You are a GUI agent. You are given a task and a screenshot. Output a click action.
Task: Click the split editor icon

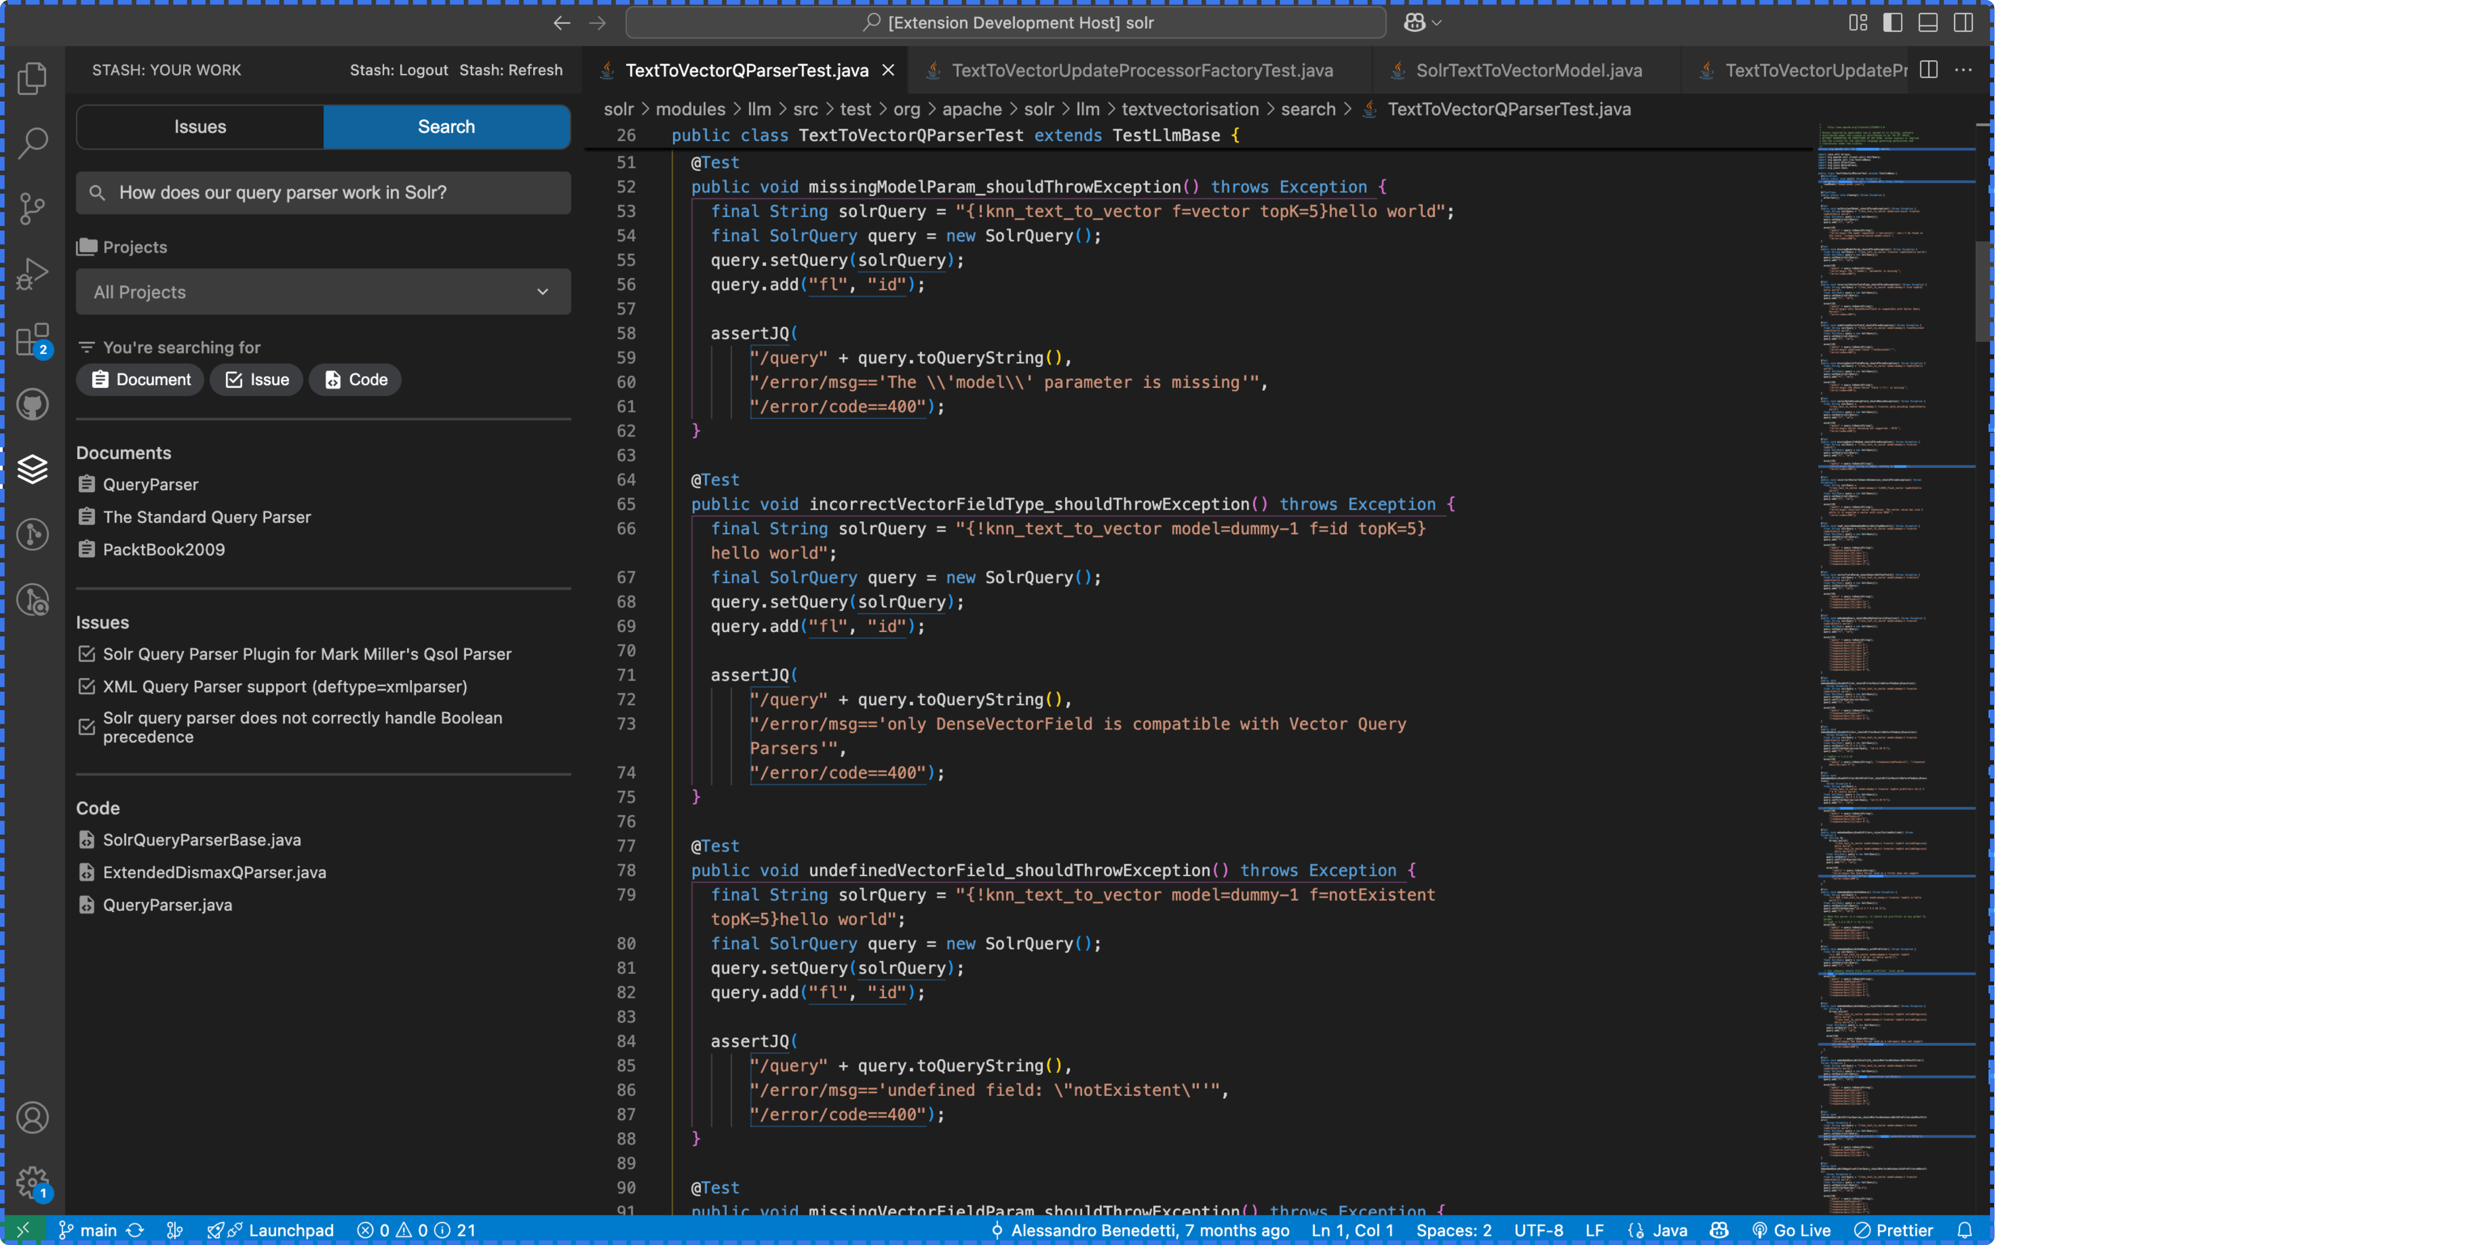[1929, 70]
